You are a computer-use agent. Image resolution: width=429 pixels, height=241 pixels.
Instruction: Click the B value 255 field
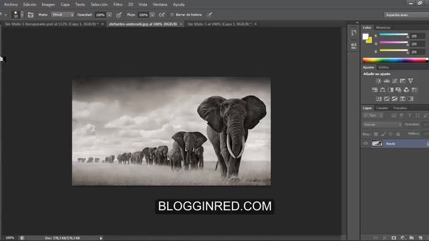click(418, 52)
